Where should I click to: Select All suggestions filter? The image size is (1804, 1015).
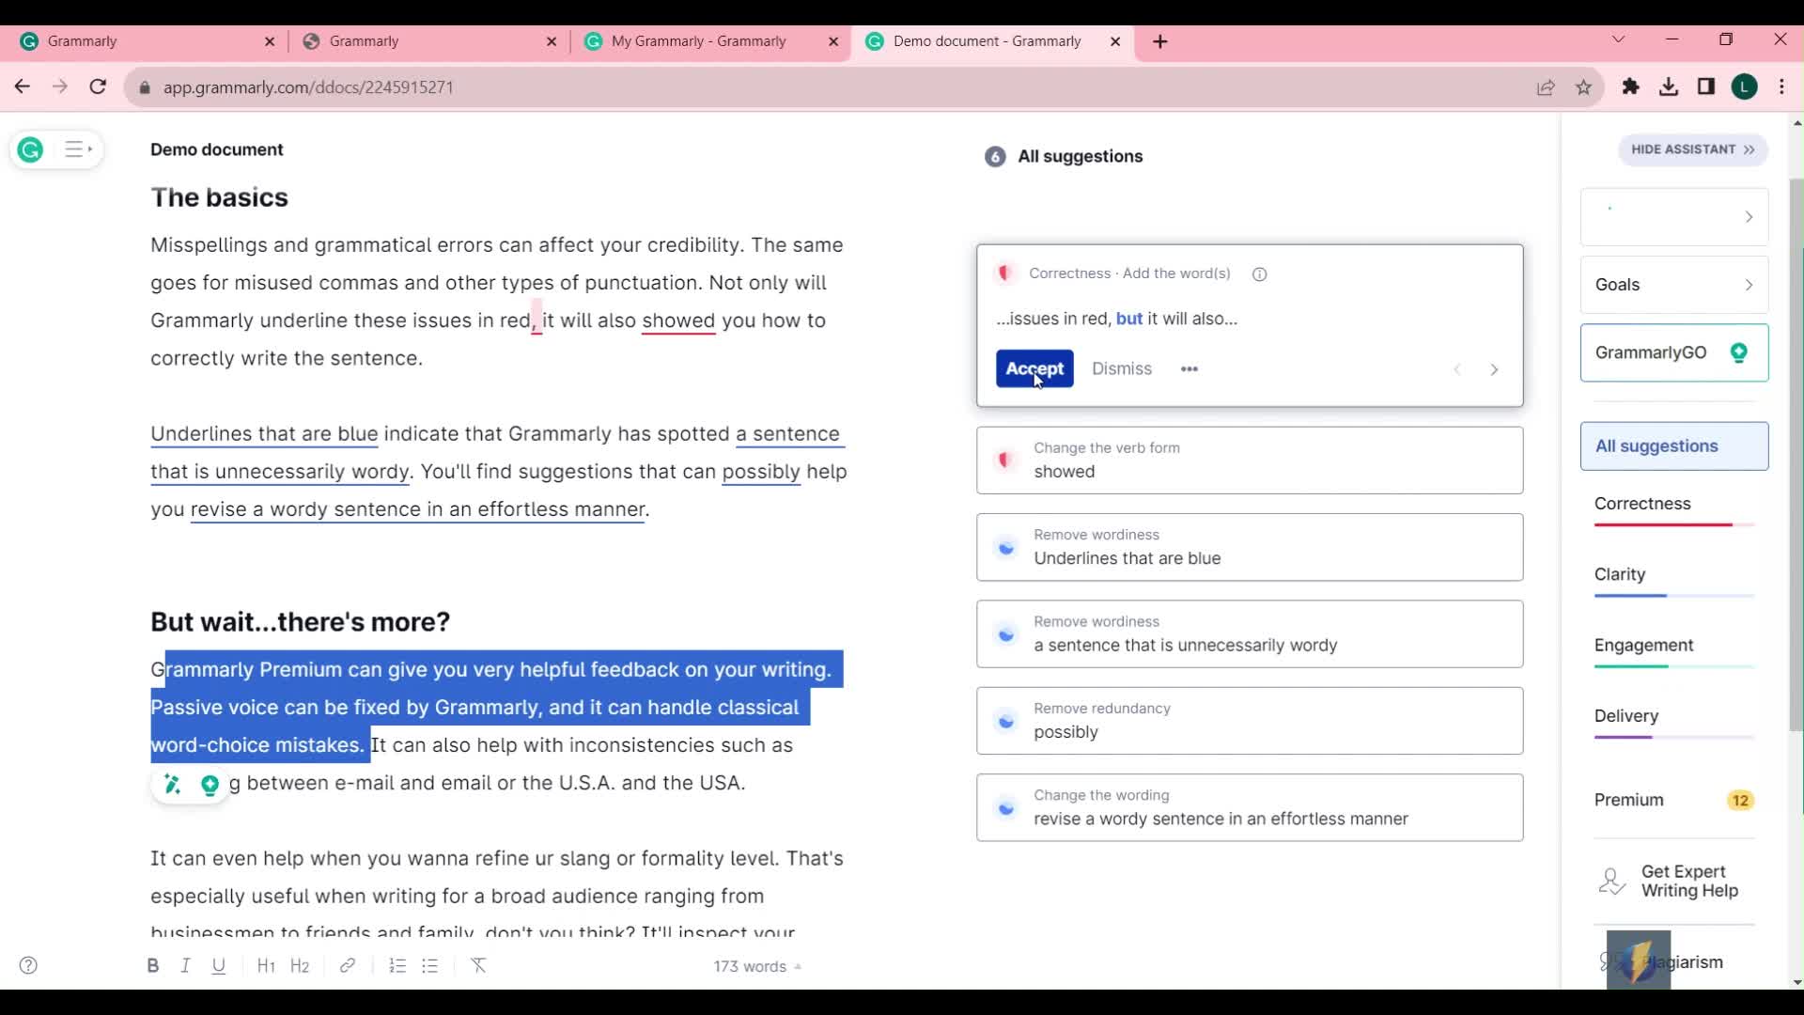pos(1674,446)
